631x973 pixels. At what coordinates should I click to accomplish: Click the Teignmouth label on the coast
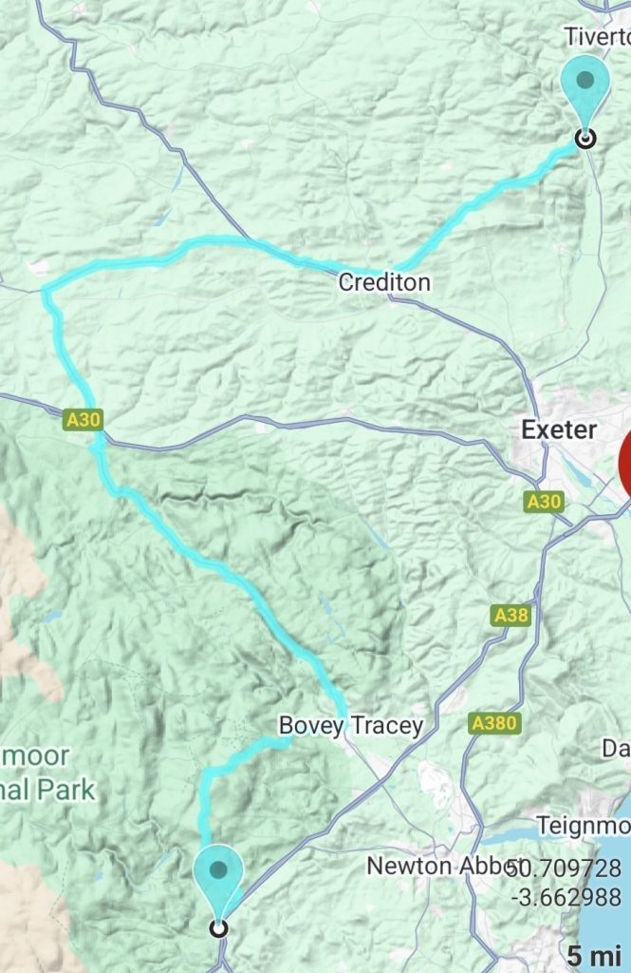pos(584,826)
